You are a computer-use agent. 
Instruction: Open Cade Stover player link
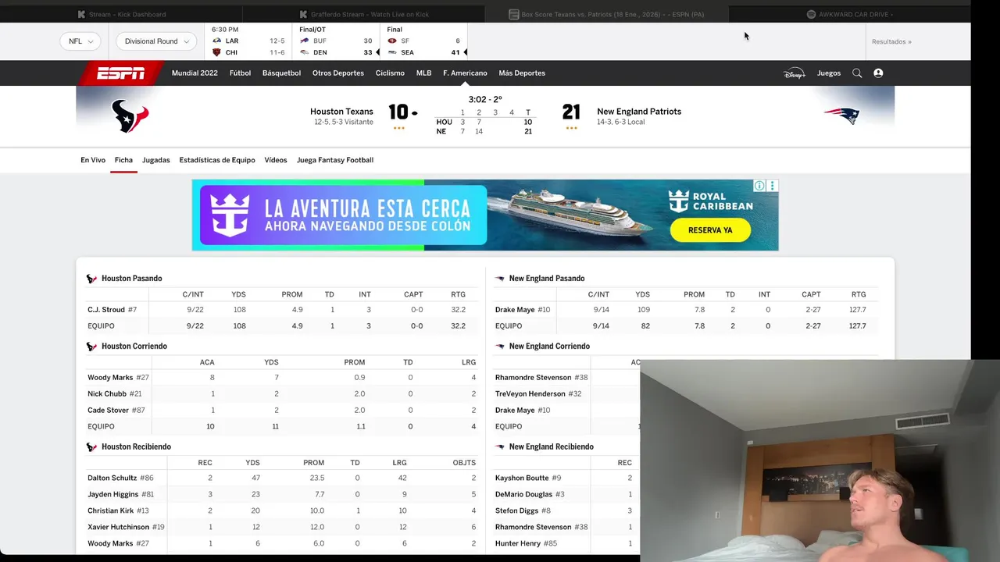point(108,411)
